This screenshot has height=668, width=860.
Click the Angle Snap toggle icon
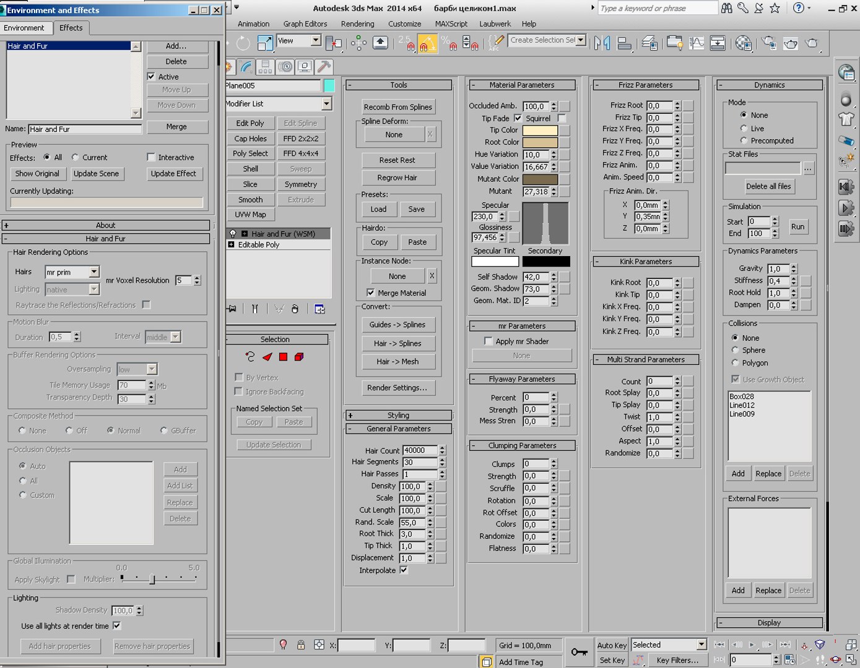click(x=427, y=43)
